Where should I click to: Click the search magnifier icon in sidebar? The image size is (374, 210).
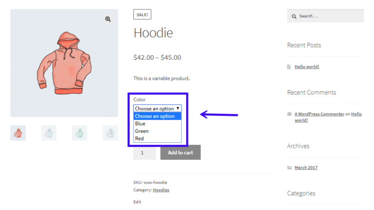point(294,16)
